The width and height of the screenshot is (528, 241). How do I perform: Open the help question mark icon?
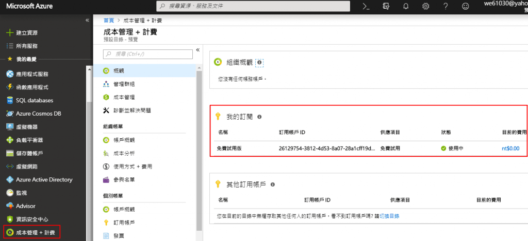tap(446, 6)
